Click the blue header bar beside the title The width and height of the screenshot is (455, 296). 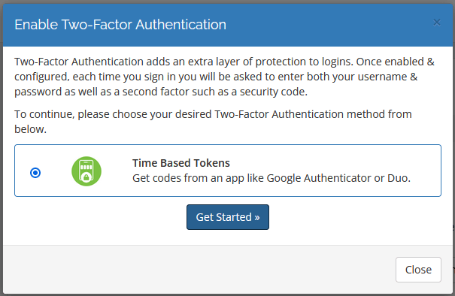(x=328, y=25)
